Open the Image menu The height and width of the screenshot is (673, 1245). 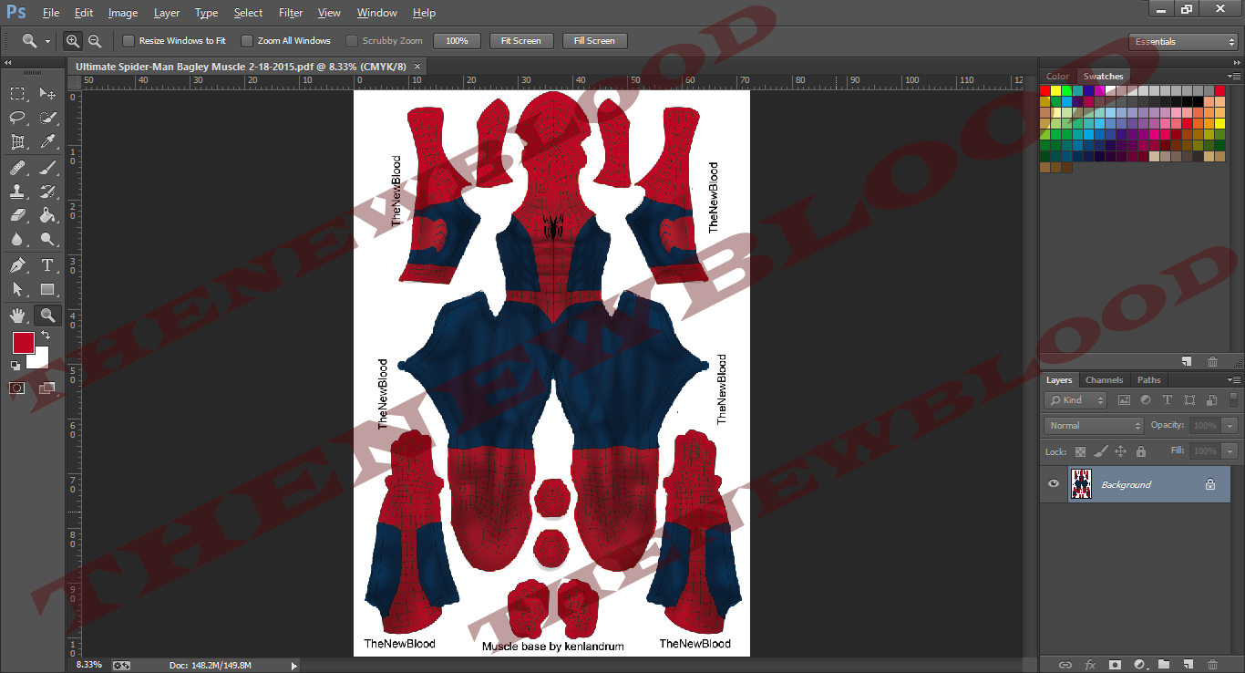pyautogui.click(x=123, y=13)
